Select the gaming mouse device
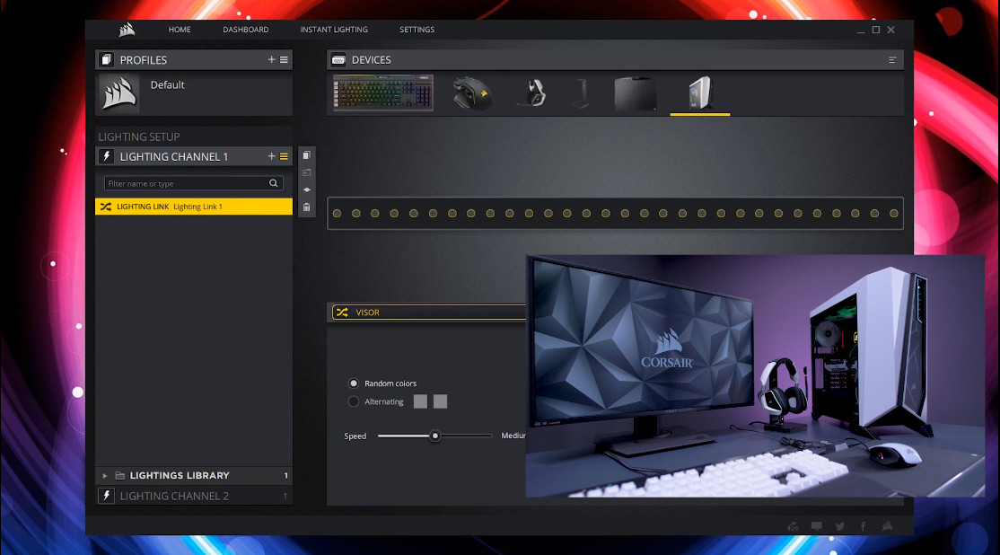 (x=472, y=93)
